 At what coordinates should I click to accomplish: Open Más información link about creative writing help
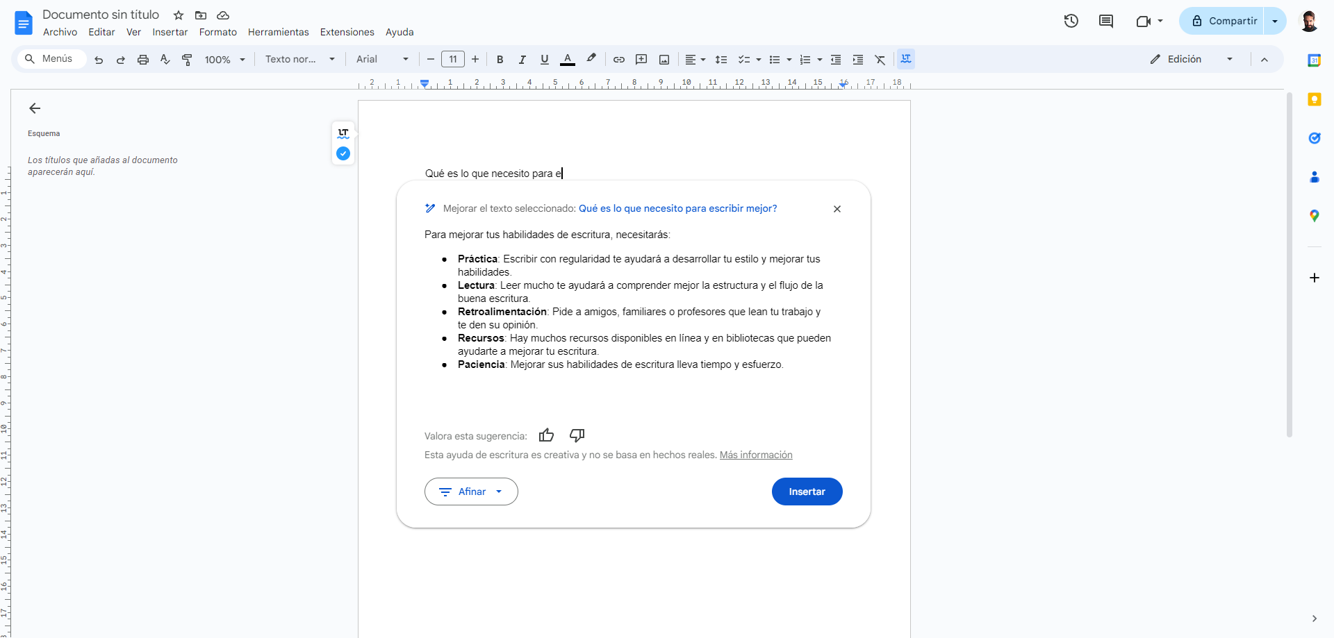(755, 455)
